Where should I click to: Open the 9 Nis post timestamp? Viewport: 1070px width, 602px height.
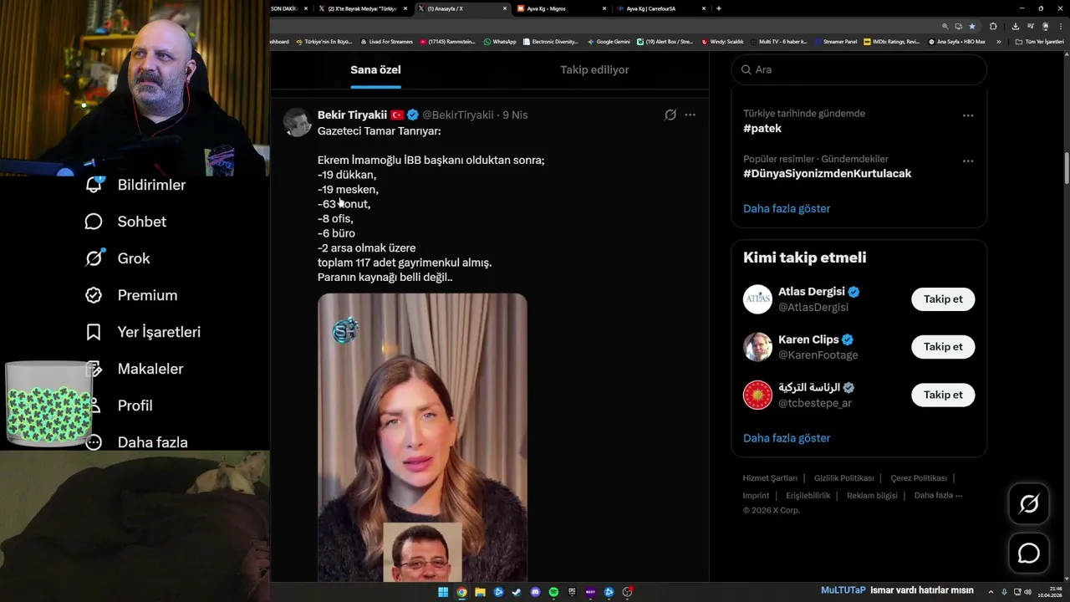coord(515,115)
